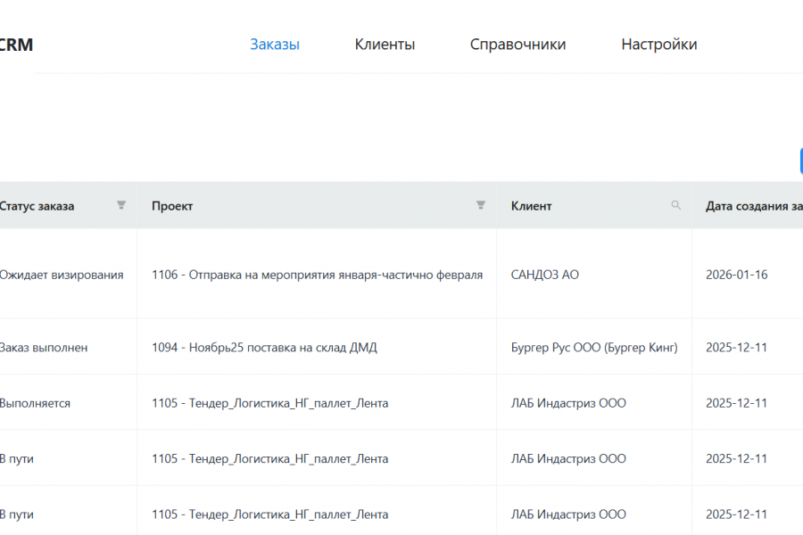Click the blue button above the table
The width and height of the screenshot is (803, 535).
coord(800,160)
